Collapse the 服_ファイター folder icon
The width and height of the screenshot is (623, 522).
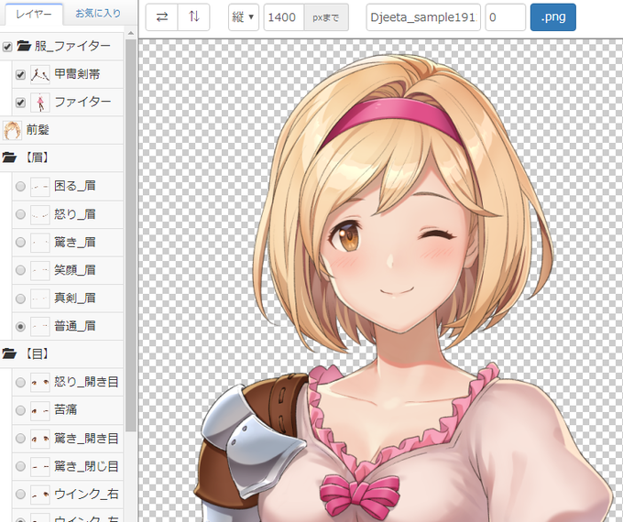click(24, 47)
